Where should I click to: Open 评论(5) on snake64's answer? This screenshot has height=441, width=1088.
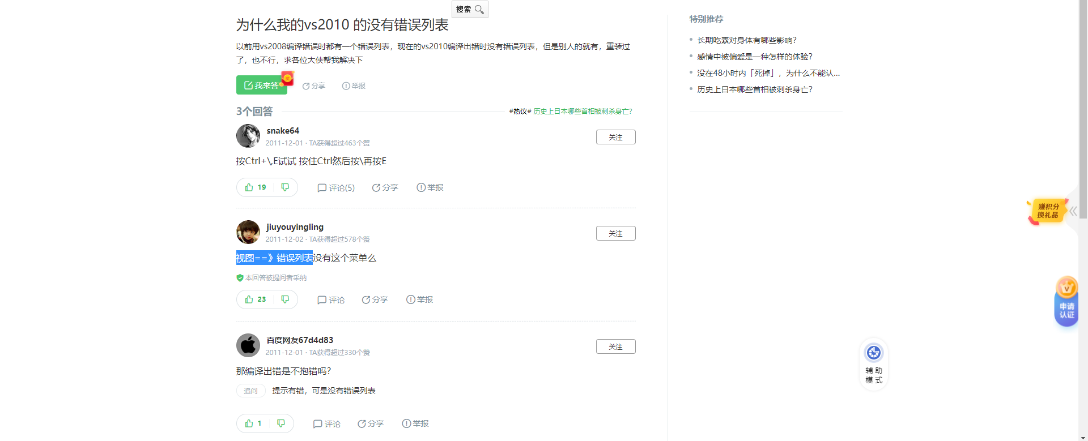coord(336,188)
